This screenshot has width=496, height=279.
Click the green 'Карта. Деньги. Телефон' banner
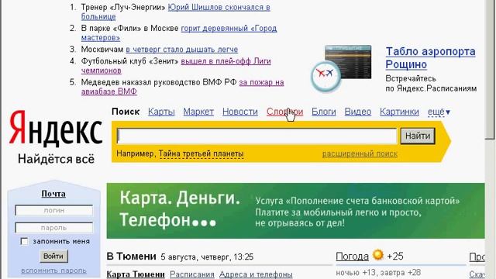(295, 211)
